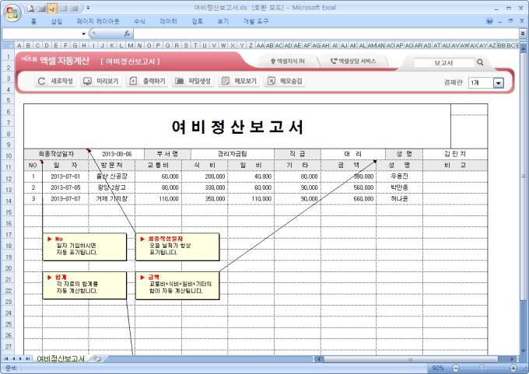The image size is (529, 374).
Task: Switch to 페이지 레이아웃 ribbon tab
Action: tap(98, 21)
